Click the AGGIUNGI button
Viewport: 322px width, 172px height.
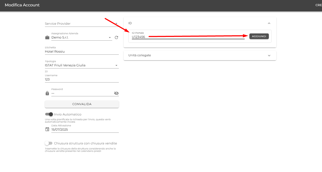click(259, 36)
